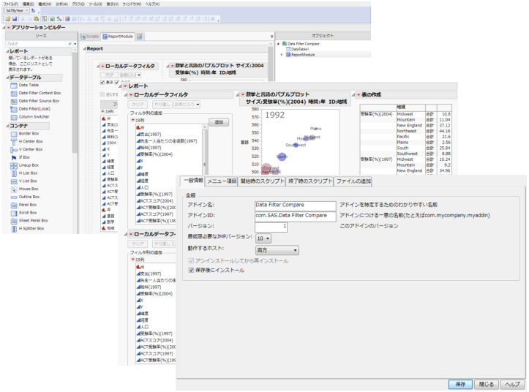Select the If Box flag icon
This screenshot has height=392, width=529.
click(x=14, y=157)
